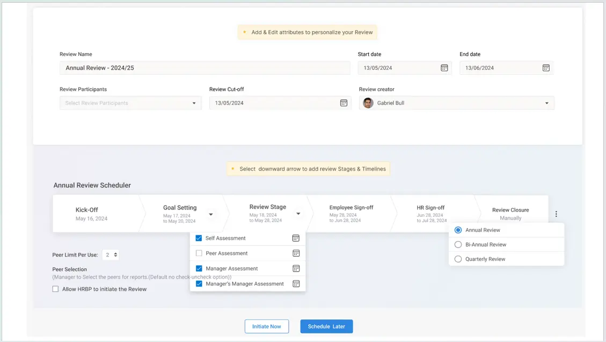Uncheck the Self Assessment checkbox
The image size is (606, 342).
point(199,238)
